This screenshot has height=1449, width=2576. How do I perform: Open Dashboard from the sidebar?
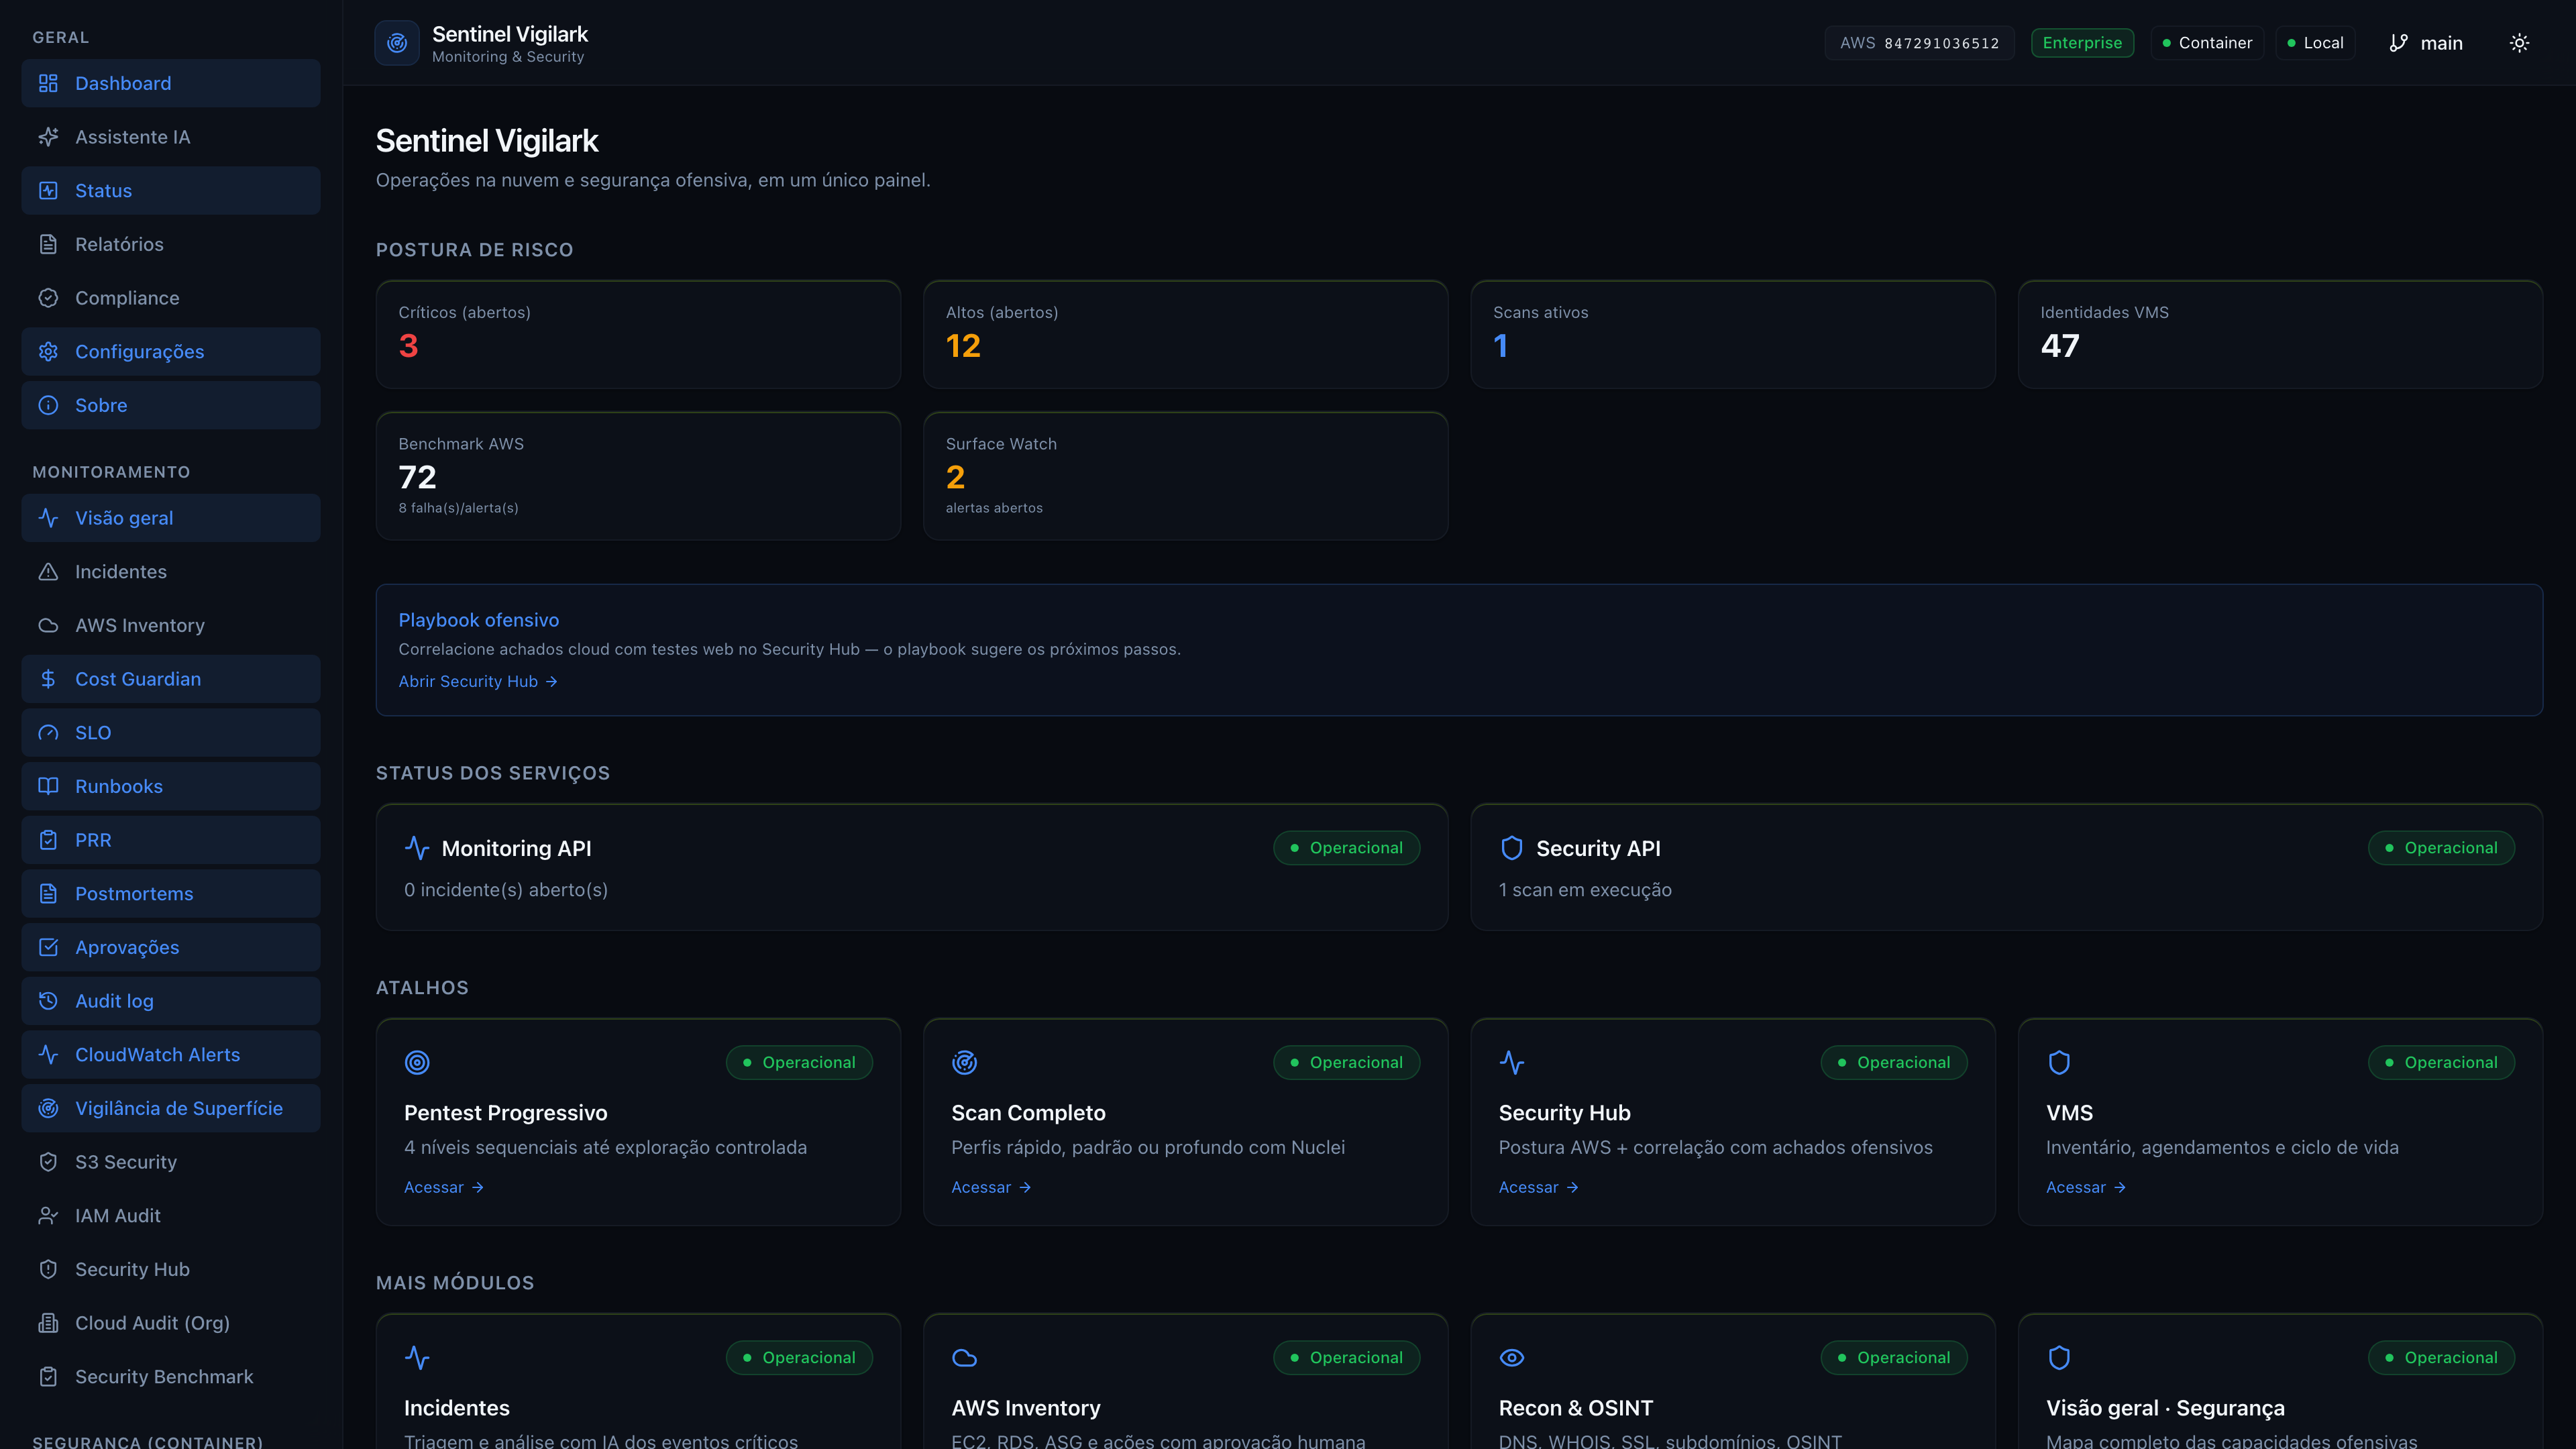171,83
